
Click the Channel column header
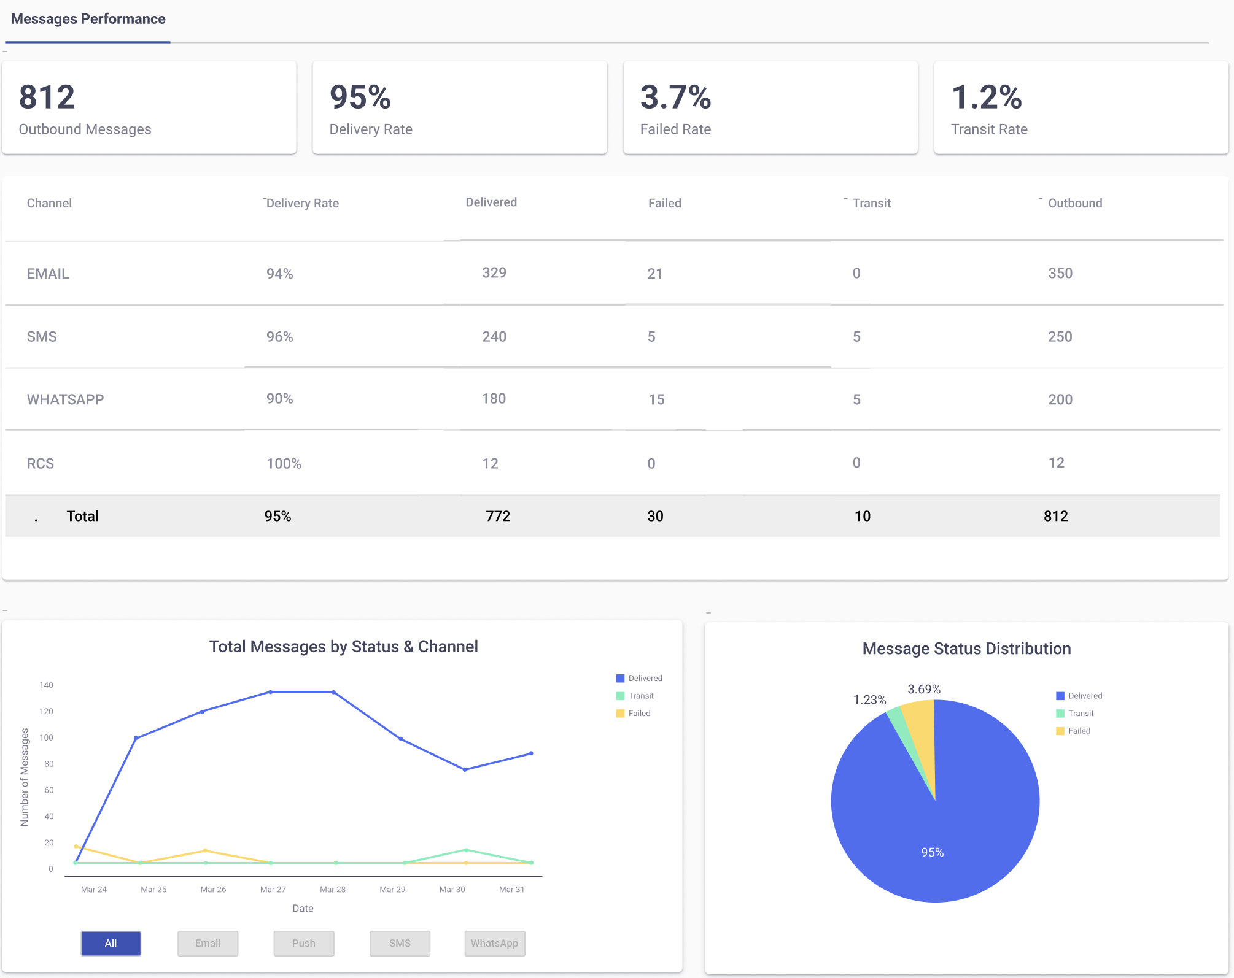pyautogui.click(x=49, y=203)
